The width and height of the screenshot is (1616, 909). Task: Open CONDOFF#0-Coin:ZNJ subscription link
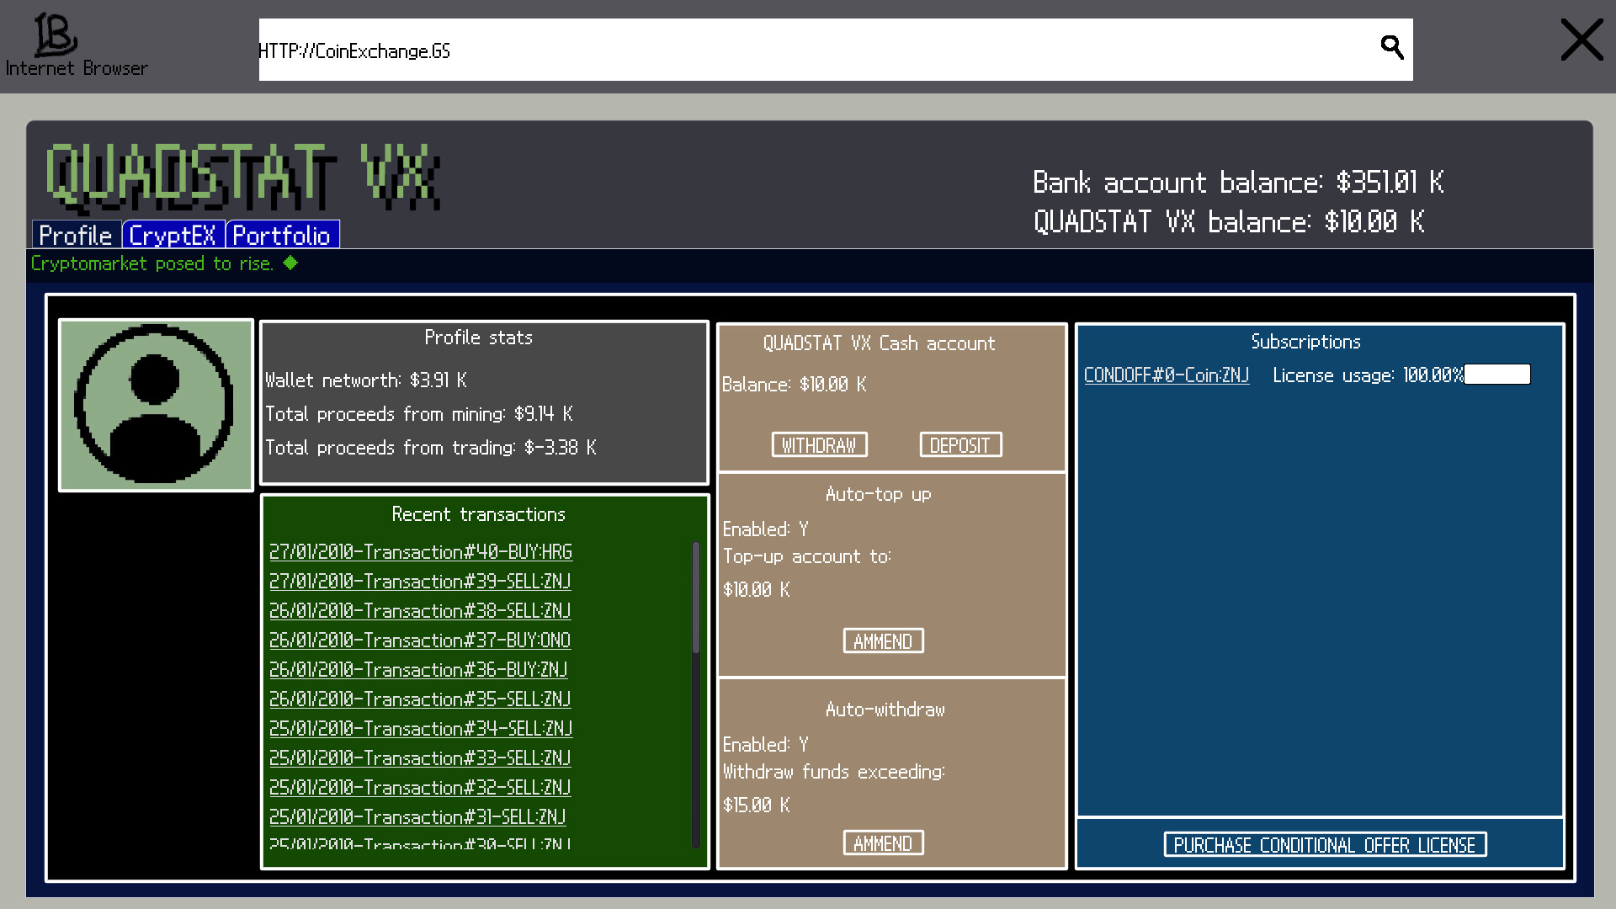pyautogui.click(x=1166, y=375)
